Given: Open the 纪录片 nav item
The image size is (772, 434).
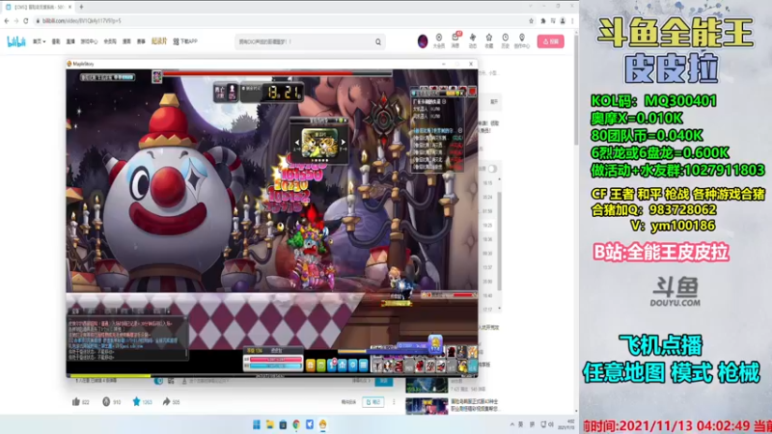Looking at the screenshot, I should pos(159,41).
